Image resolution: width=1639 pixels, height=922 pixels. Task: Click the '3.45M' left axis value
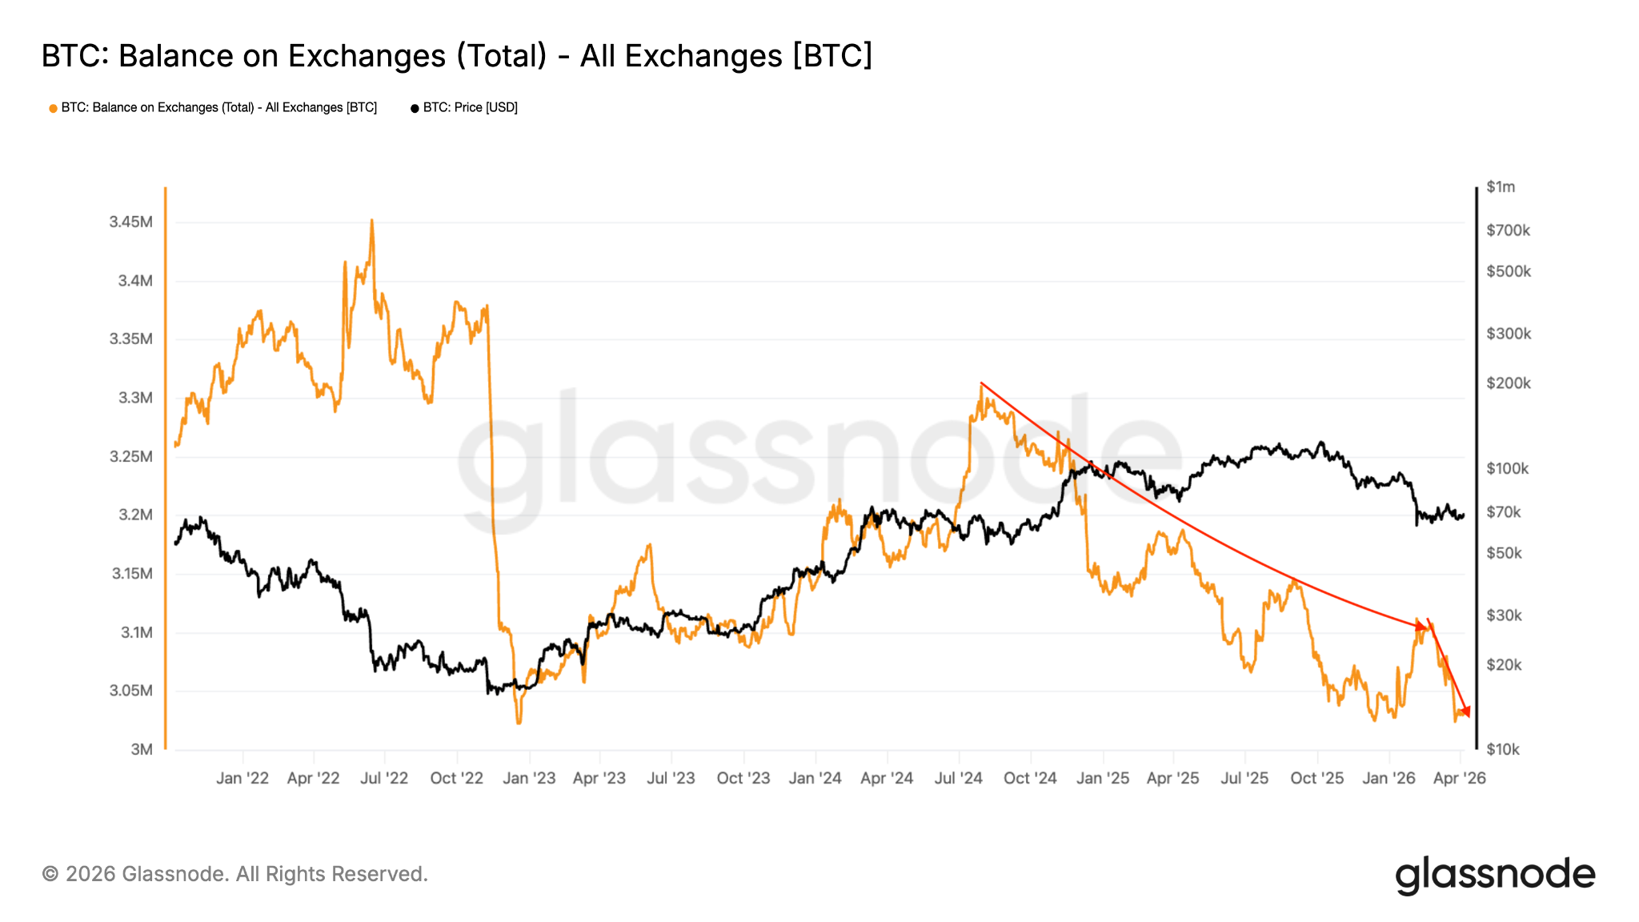coord(130,222)
